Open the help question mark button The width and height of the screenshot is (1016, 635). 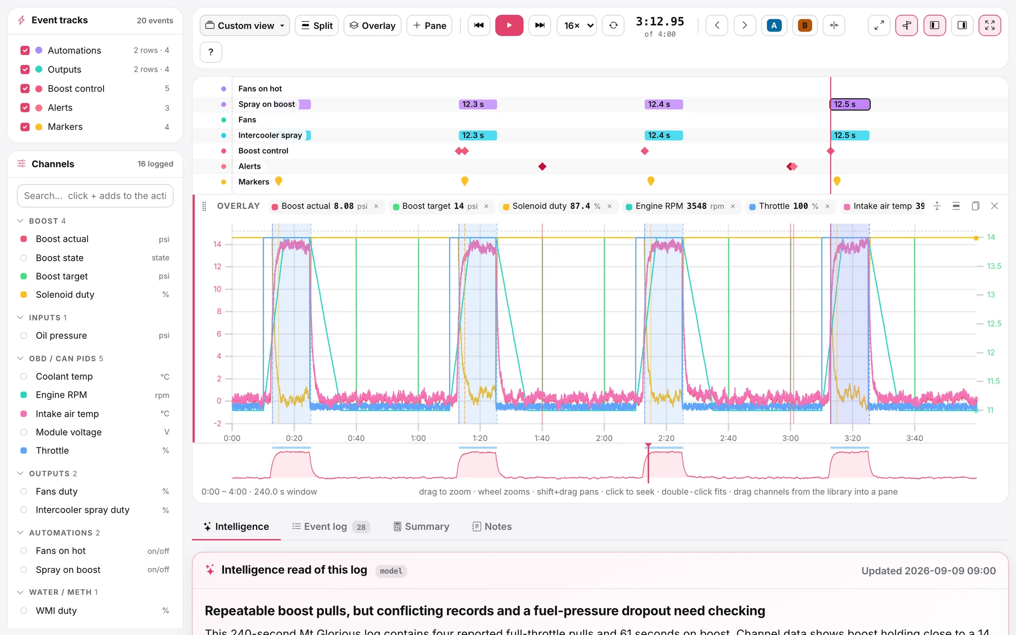211,52
